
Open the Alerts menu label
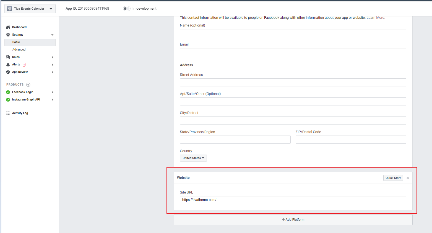(x=16, y=65)
